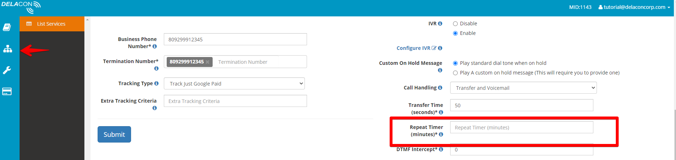This screenshot has width=676, height=160.
Task: Click the info icon beside IVR label
Action: (440, 24)
